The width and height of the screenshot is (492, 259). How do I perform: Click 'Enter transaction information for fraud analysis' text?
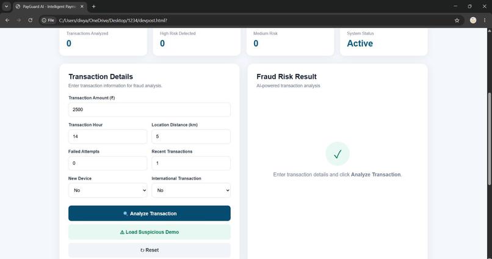115,86
